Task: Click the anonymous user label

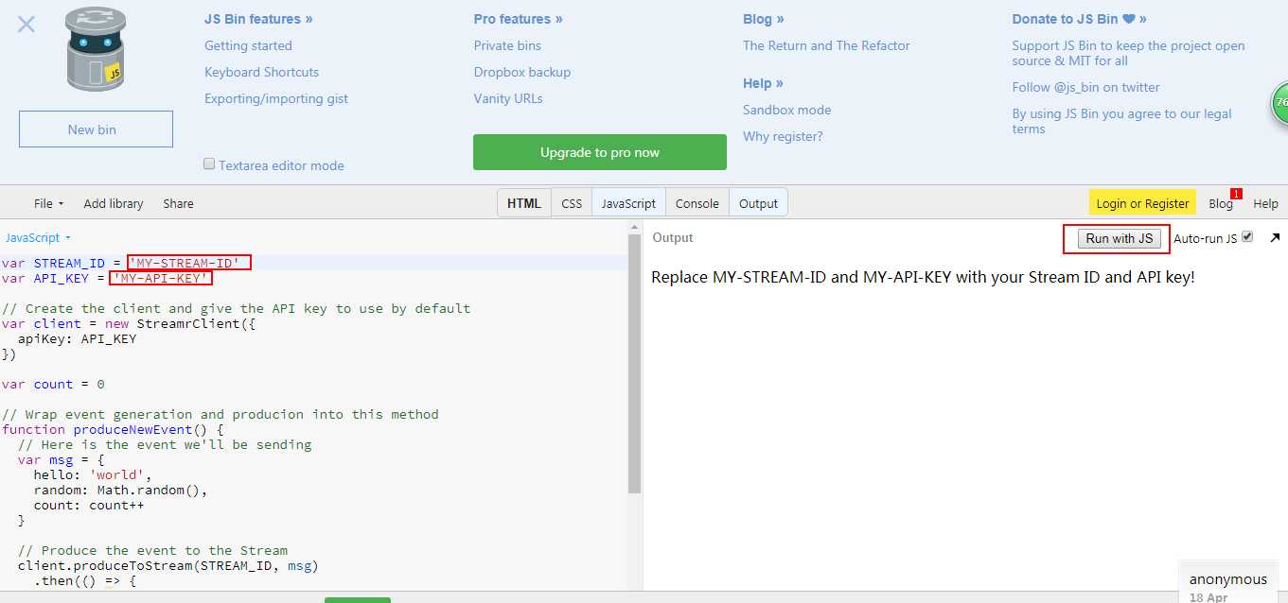Action: 1227,579
